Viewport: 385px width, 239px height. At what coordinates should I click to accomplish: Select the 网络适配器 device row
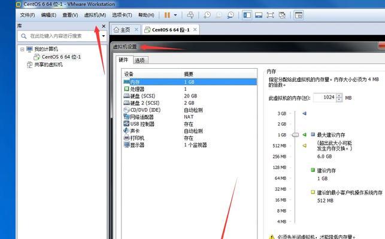190,117
